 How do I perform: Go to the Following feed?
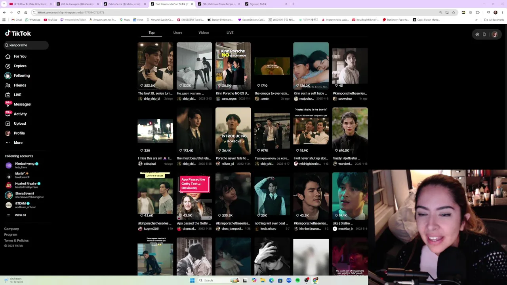tap(17, 76)
